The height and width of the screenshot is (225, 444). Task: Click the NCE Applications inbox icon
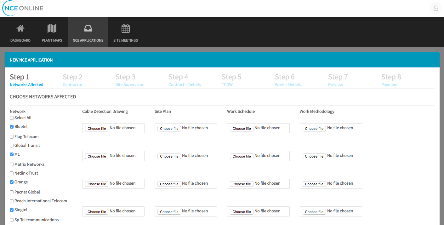[88, 29]
